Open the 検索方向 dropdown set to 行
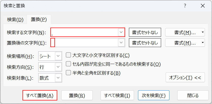 tap(58, 67)
